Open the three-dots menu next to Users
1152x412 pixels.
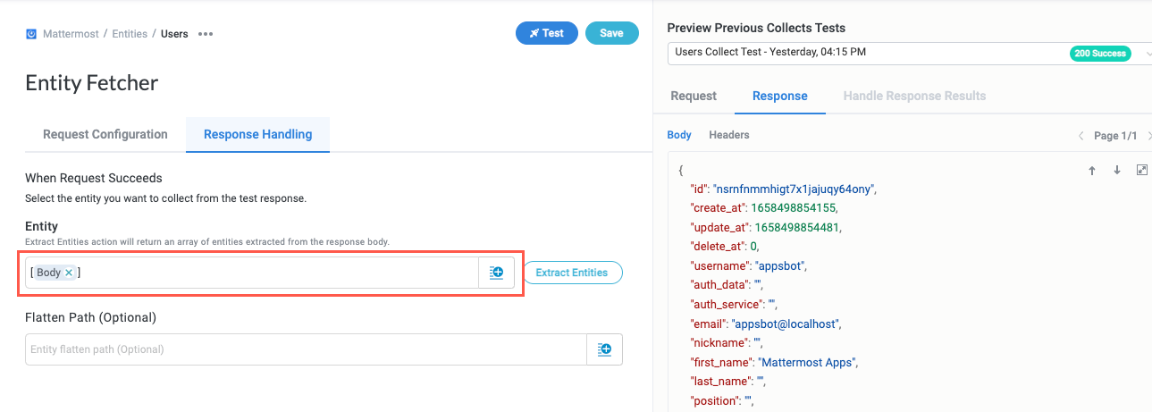[x=206, y=34]
